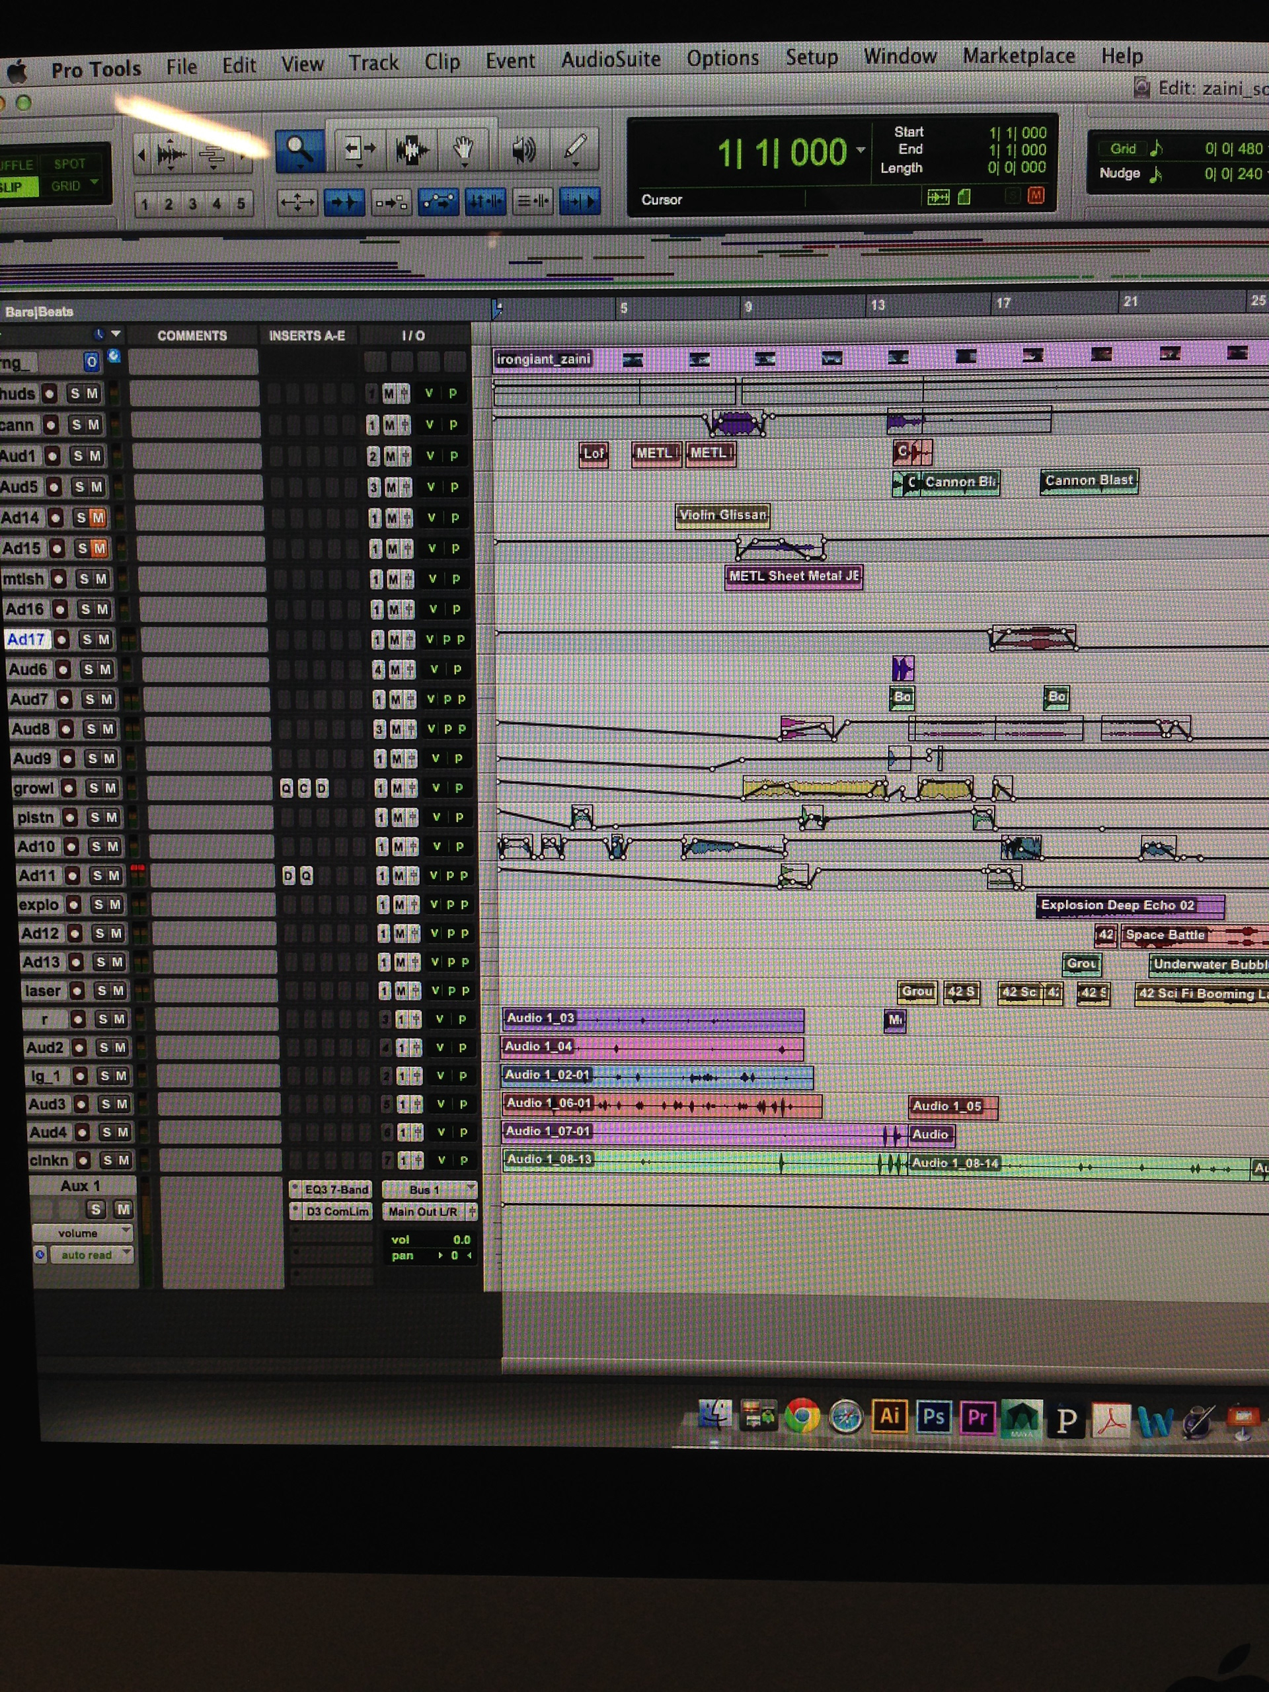
Task: Record-enable the huds track
Action: click(x=50, y=393)
